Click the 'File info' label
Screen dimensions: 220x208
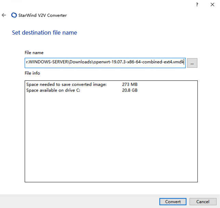coord(32,73)
